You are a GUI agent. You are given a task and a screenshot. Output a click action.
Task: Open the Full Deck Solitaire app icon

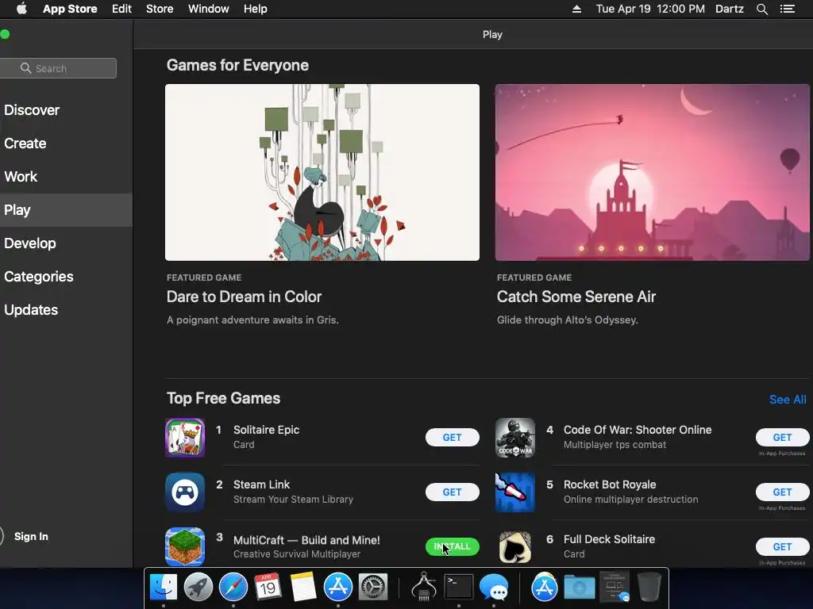point(514,547)
